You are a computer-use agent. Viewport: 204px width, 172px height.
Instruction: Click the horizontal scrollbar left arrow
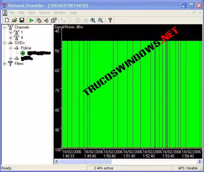click(x=56, y=162)
